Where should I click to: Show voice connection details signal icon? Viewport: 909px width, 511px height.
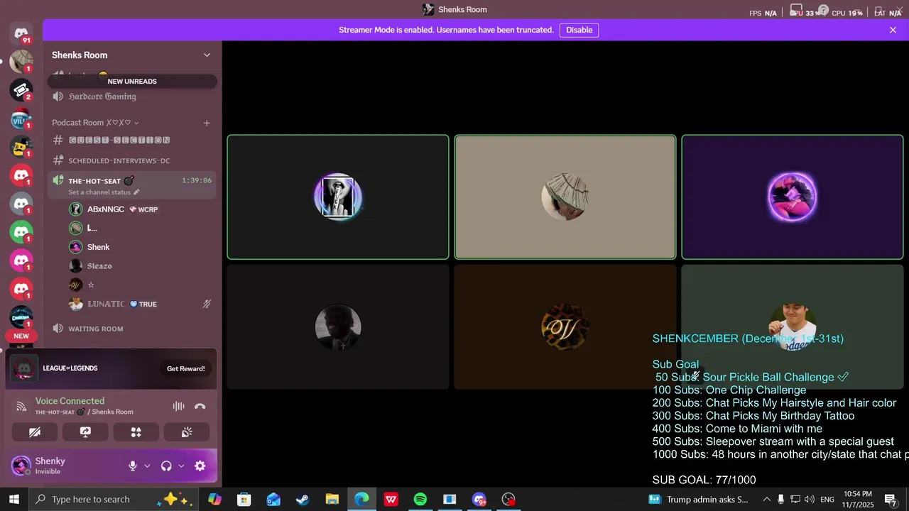[21, 406]
